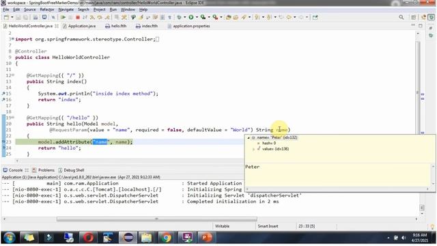
Task: Open the Debug button dropdown arrow
Action: click(184, 17)
